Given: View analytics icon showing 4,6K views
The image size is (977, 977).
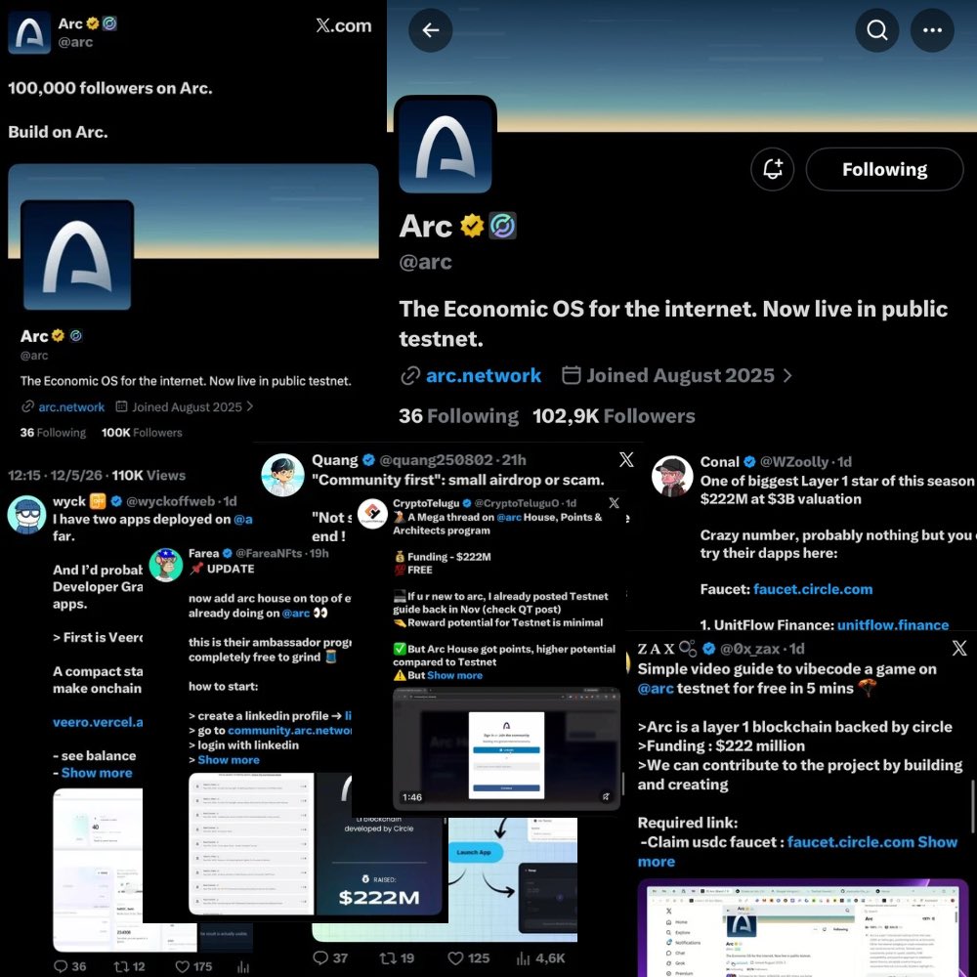Looking at the screenshot, I should pos(523,957).
